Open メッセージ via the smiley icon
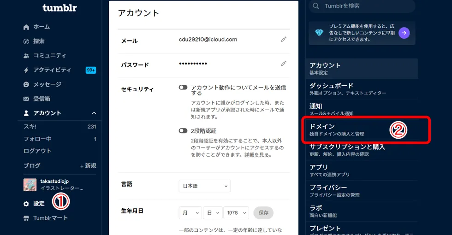Screen dimensions: 452x235 click(26, 84)
